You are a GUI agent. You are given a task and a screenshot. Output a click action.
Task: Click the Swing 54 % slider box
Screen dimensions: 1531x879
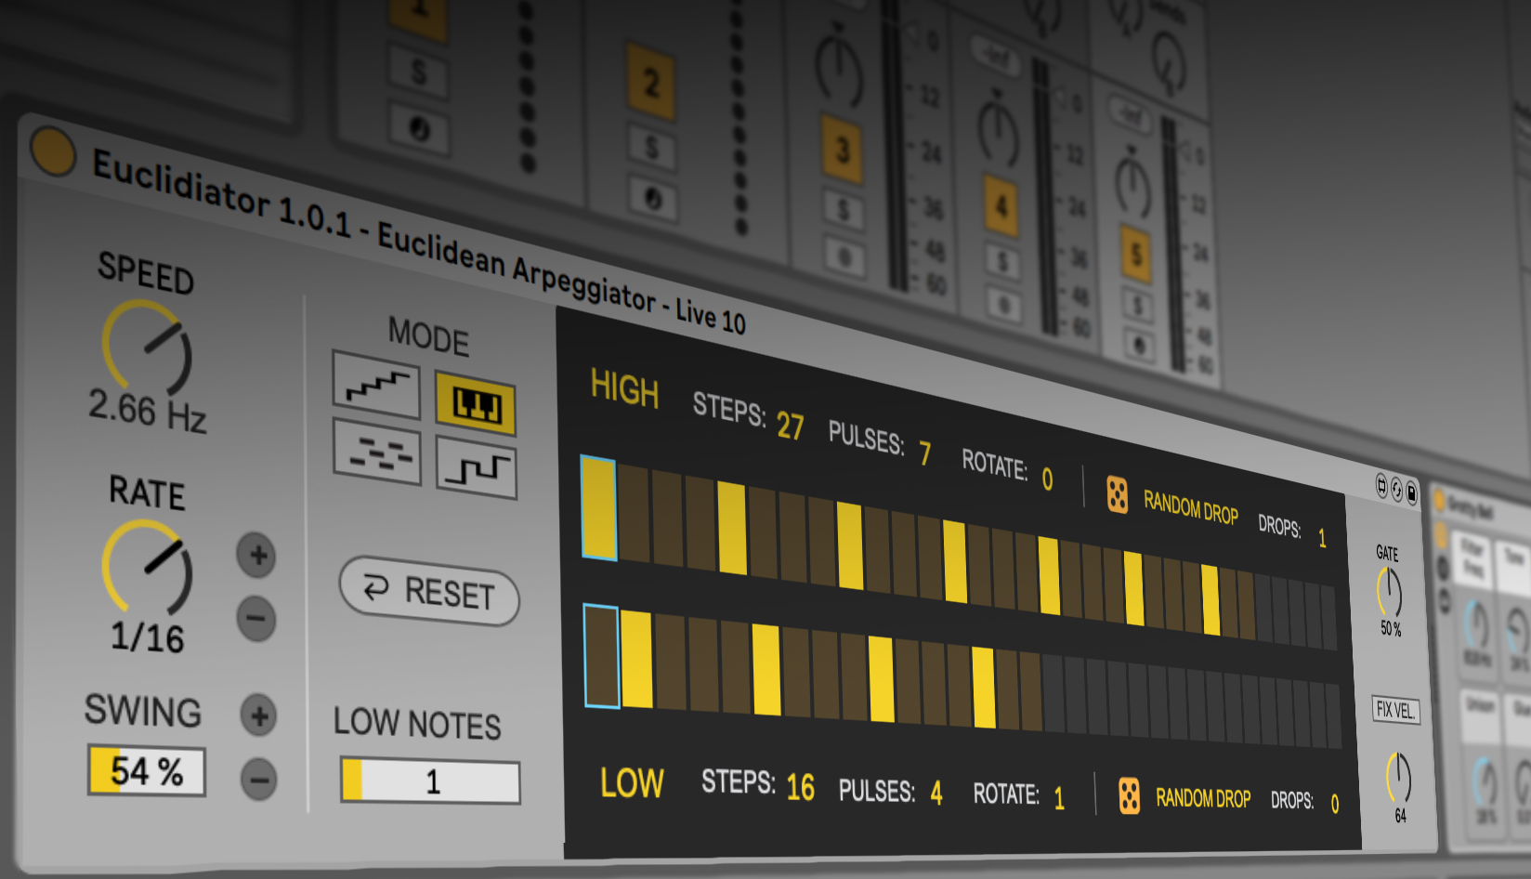147,770
